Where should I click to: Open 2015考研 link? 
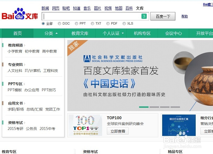[x=15, y=129]
